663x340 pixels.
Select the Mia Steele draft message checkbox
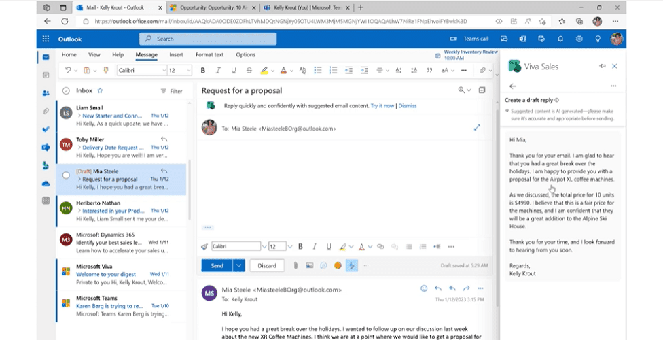point(66,175)
